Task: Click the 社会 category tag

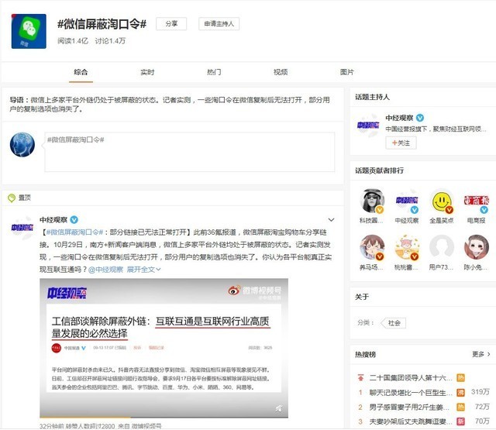Action: coord(393,323)
